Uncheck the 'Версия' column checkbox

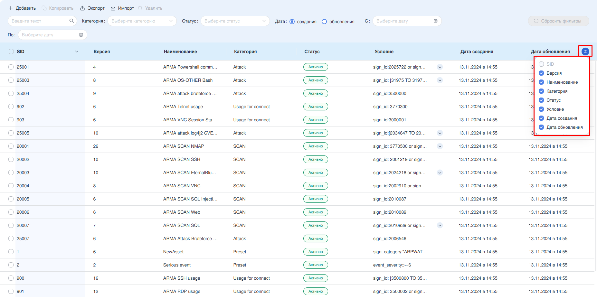541,73
